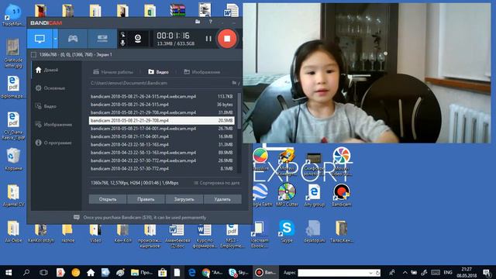Open the Bandicam desktop shortcut
The width and height of the screenshot is (496, 279).
(x=341, y=195)
